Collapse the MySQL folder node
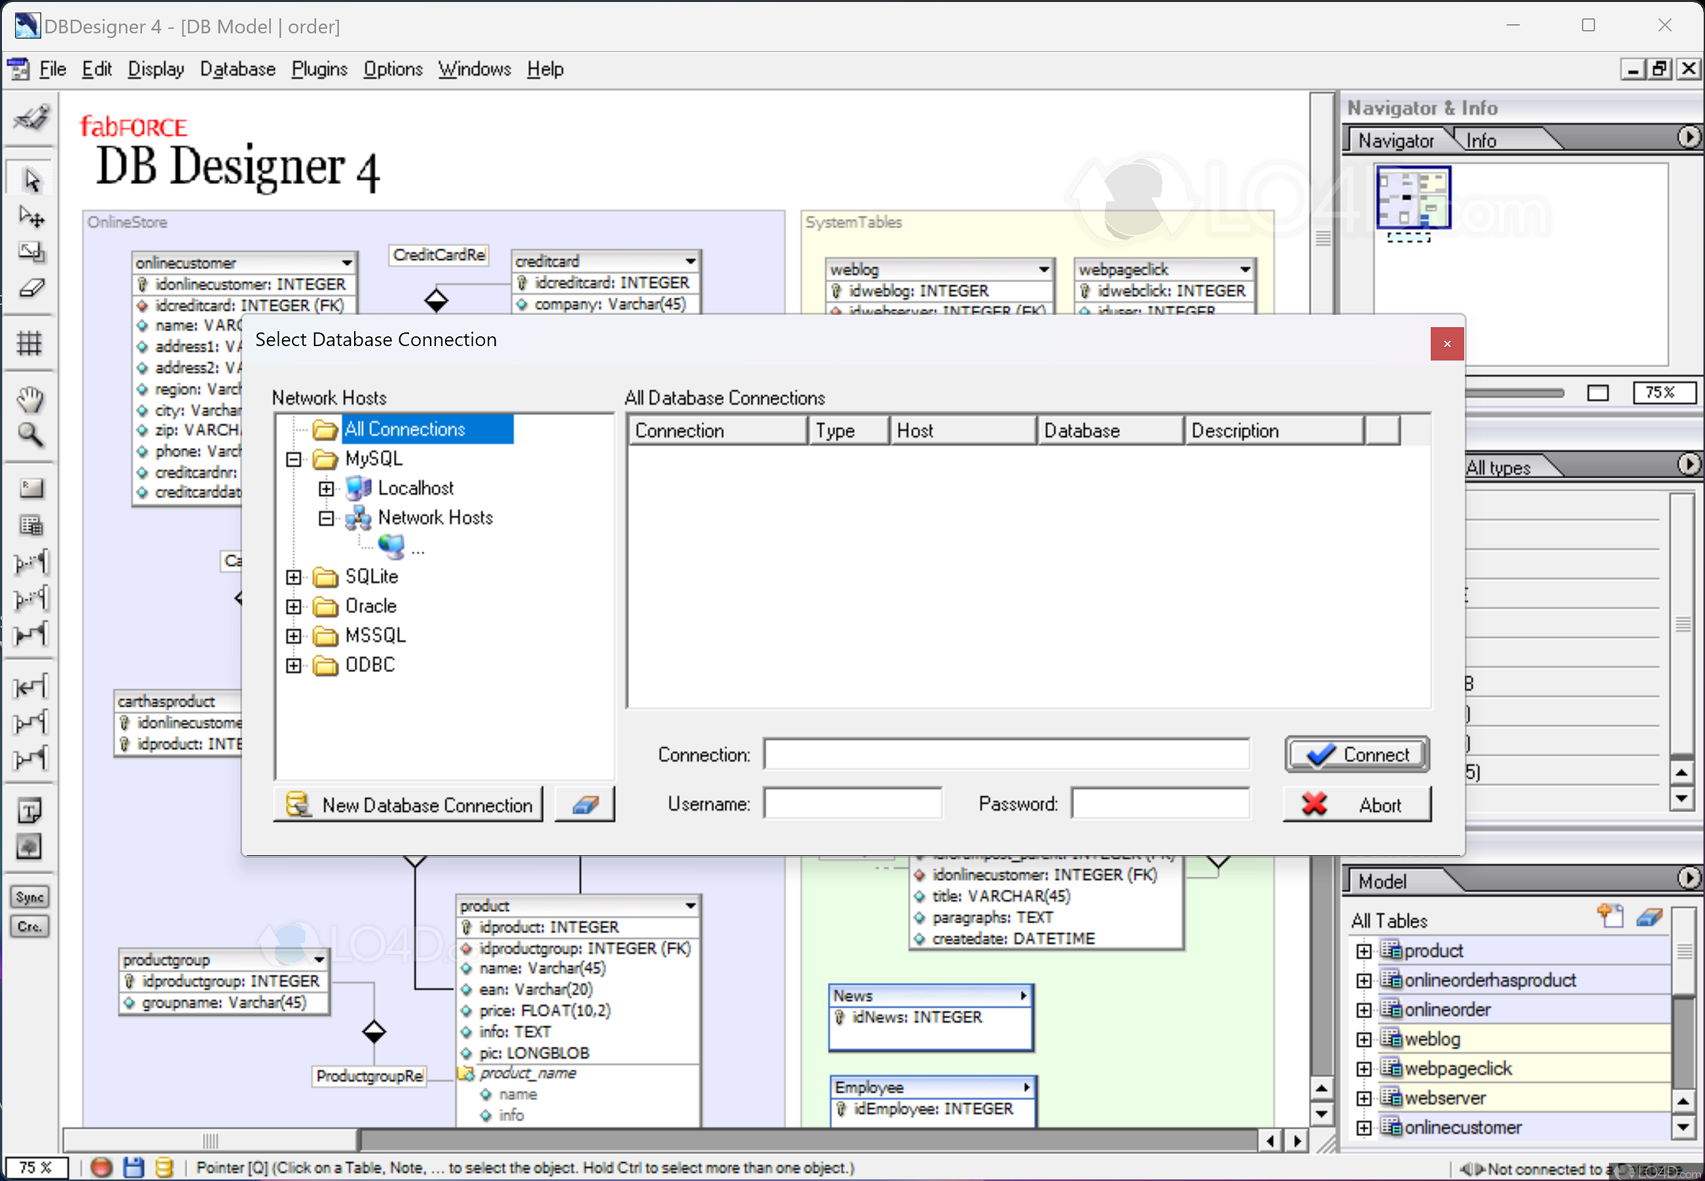 coord(294,459)
